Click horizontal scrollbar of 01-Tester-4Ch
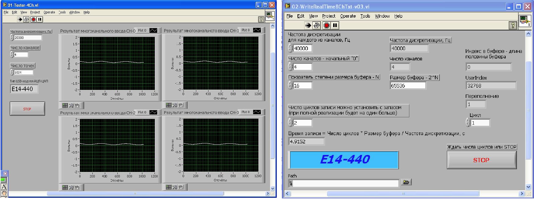 (135, 194)
